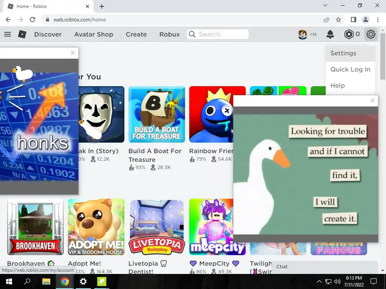This screenshot has height=289, width=386.
Task: Open a new browser tab
Action: [102, 6]
